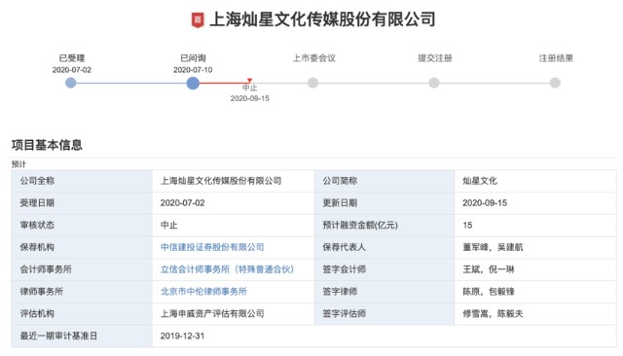The height and width of the screenshot is (356, 623).
Task: Click the 保荐代表人 names 董军峰，吴建航
Action: [x=493, y=247]
